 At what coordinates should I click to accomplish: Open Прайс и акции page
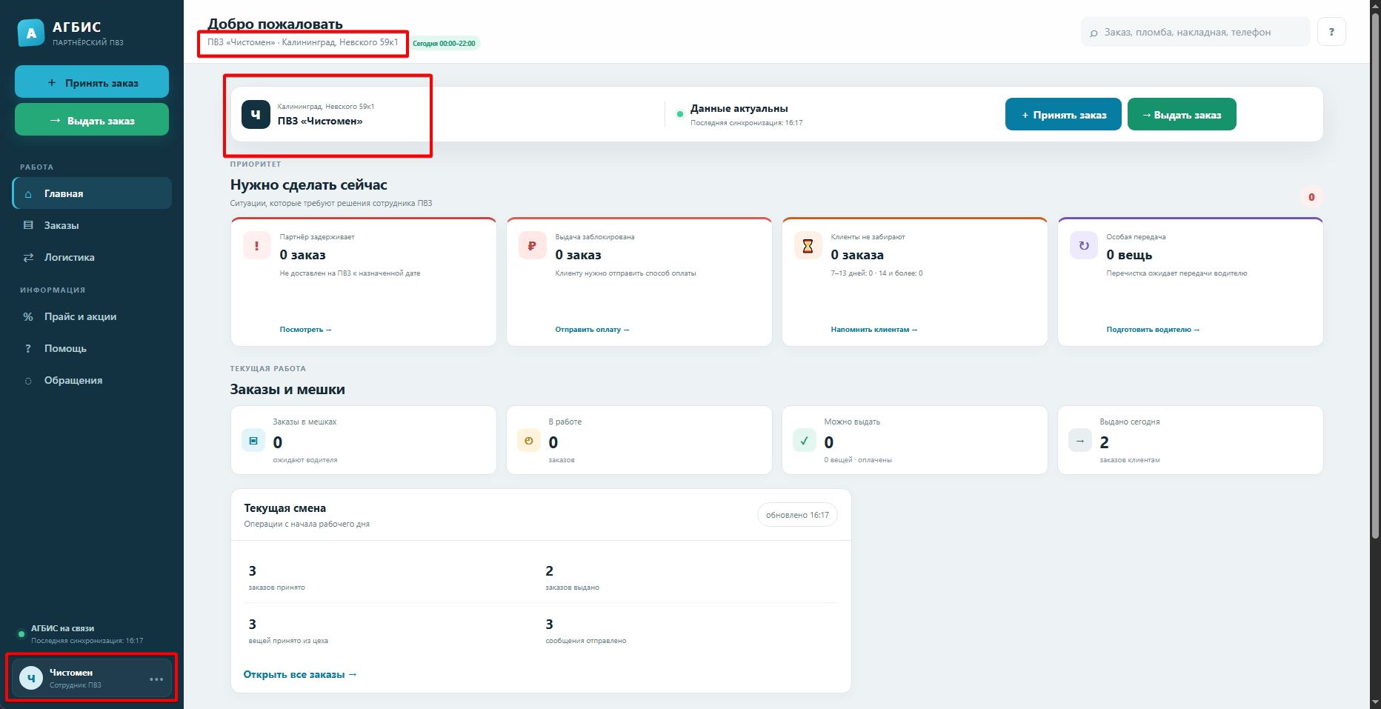pos(92,317)
